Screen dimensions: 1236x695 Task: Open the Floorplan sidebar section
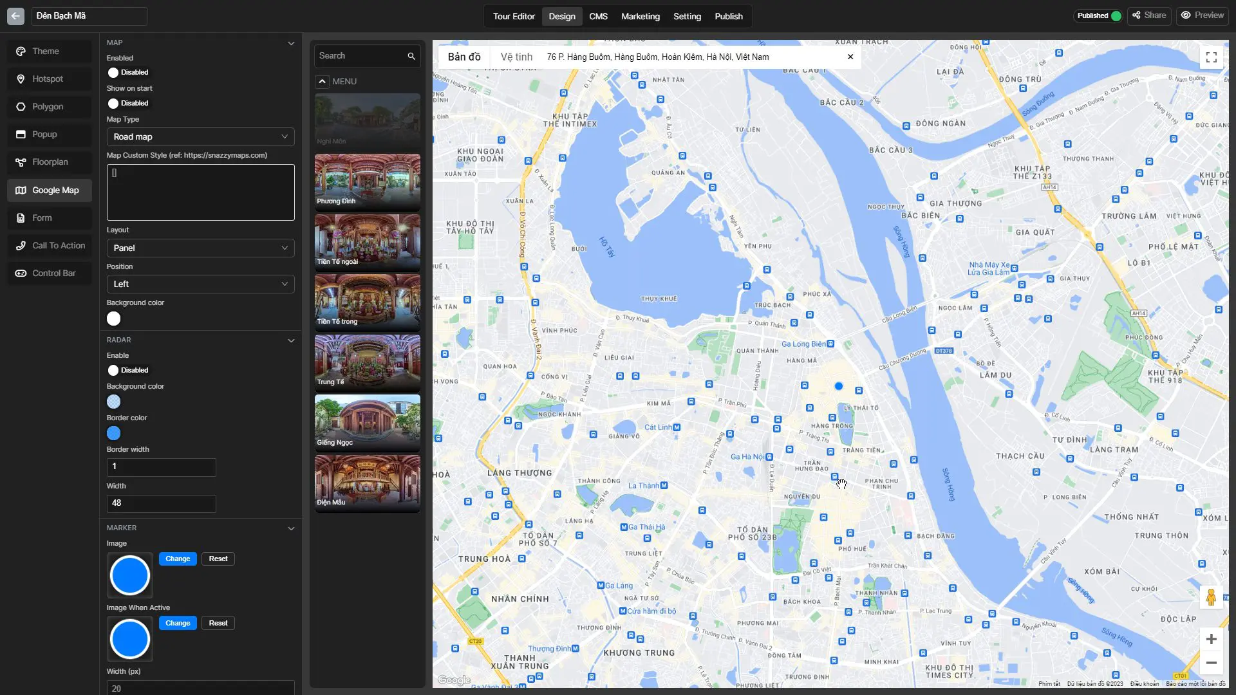point(49,162)
